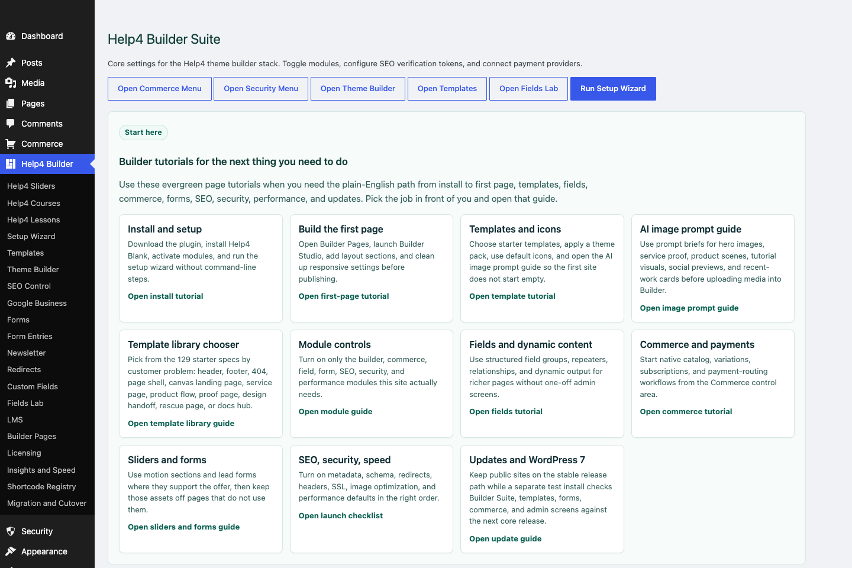
Task: Open Licensing submenu item
Action: click(x=24, y=453)
